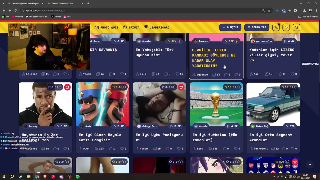Open the green car thumbnail
320x180 pixels.
tap(273, 104)
